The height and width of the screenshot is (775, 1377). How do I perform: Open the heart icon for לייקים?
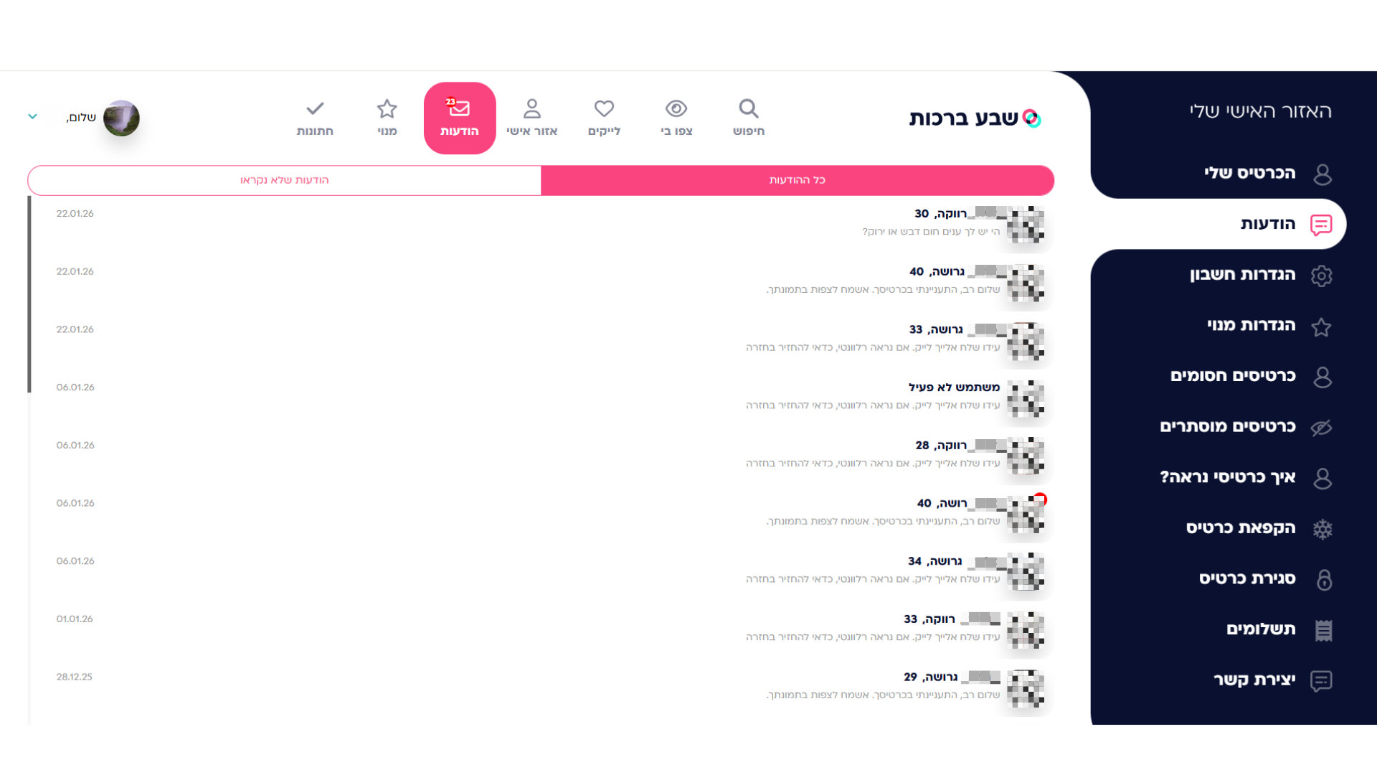[x=604, y=108]
